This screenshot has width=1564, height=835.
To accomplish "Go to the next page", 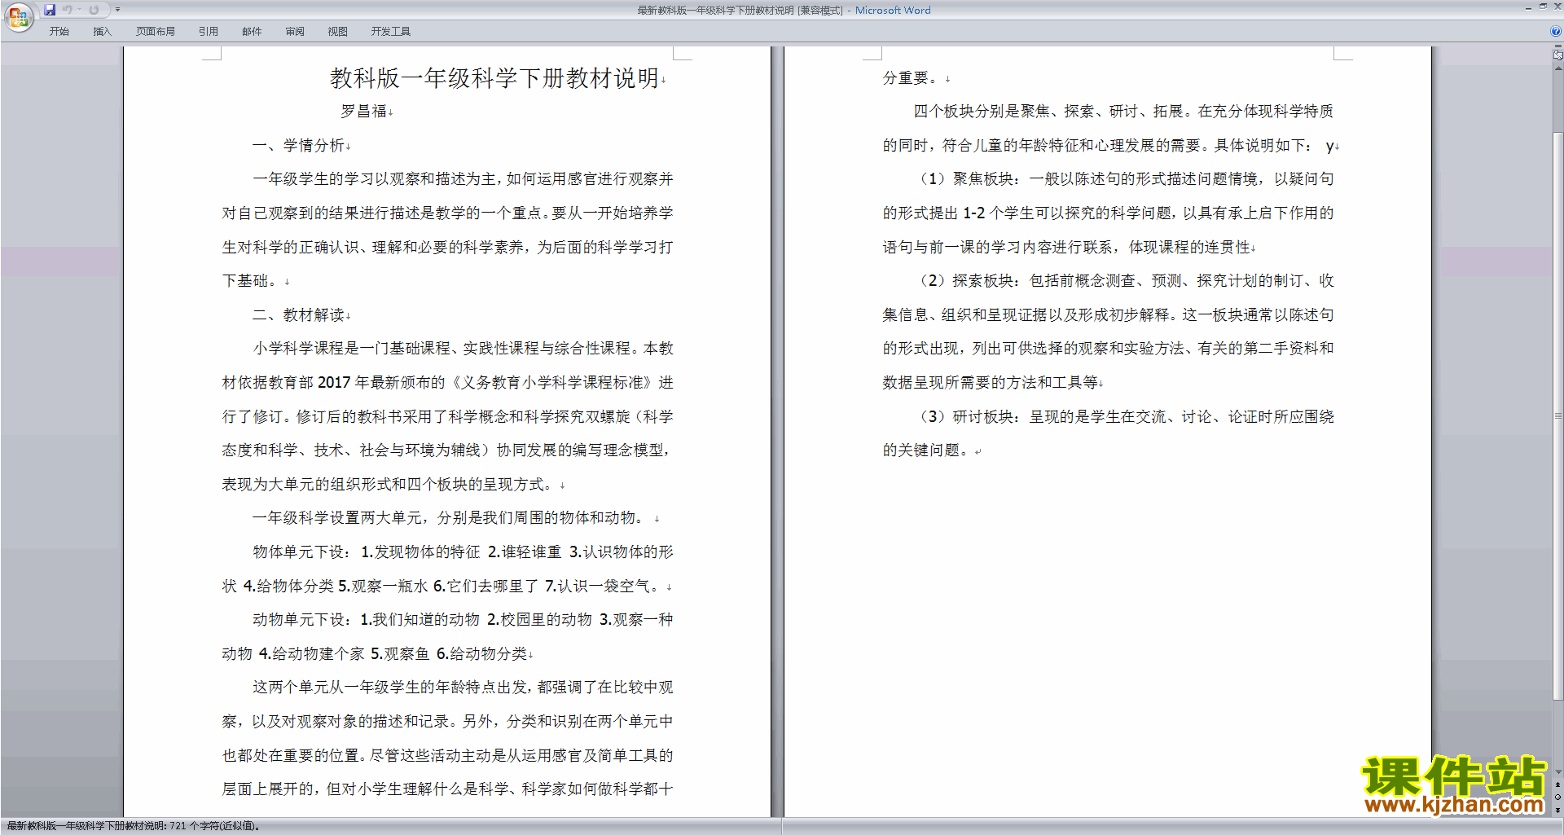I will click(1557, 810).
